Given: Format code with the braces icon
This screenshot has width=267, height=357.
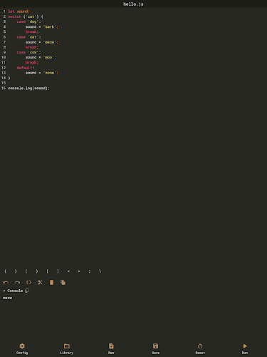Looking at the screenshot, I should pyautogui.click(x=28, y=283).
